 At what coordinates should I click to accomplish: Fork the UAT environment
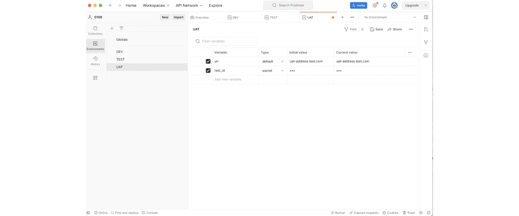(350, 29)
